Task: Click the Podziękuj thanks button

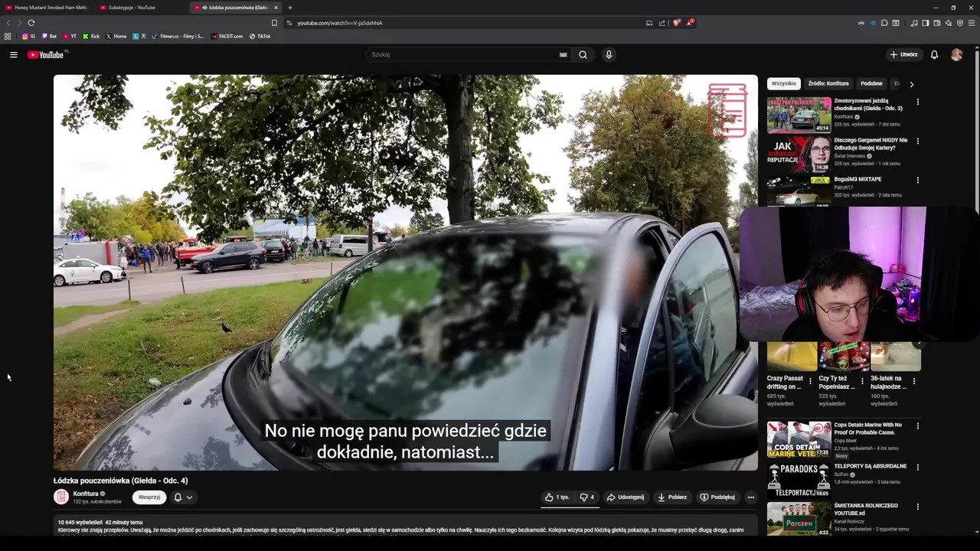Action: (717, 497)
